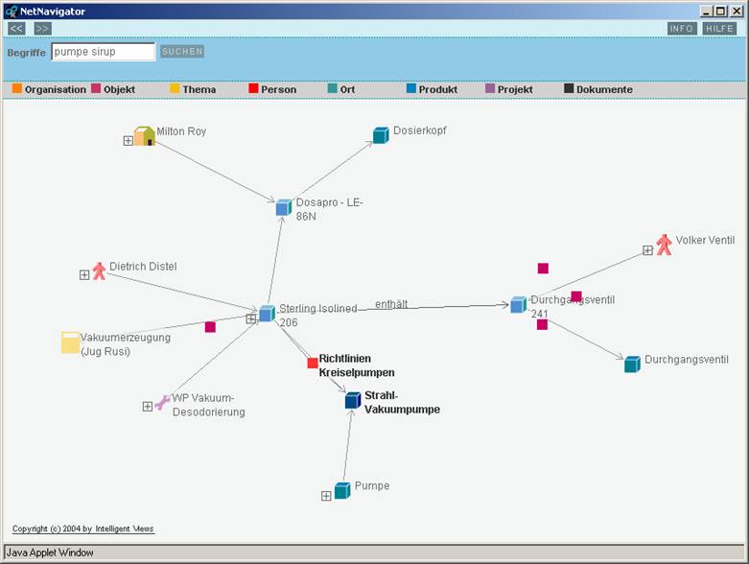Click the Pumpe cube icon
The image size is (749, 564).
(342, 490)
